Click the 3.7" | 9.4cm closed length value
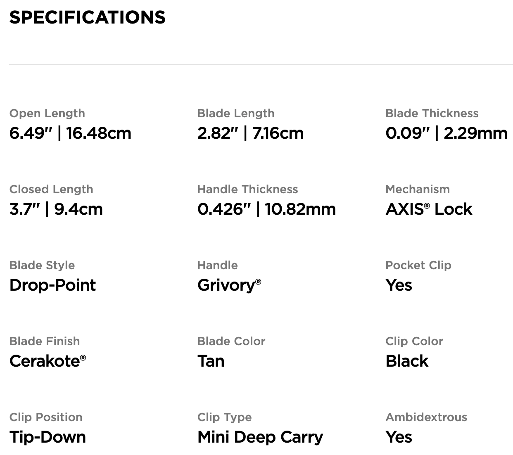The image size is (513, 455). (x=56, y=209)
